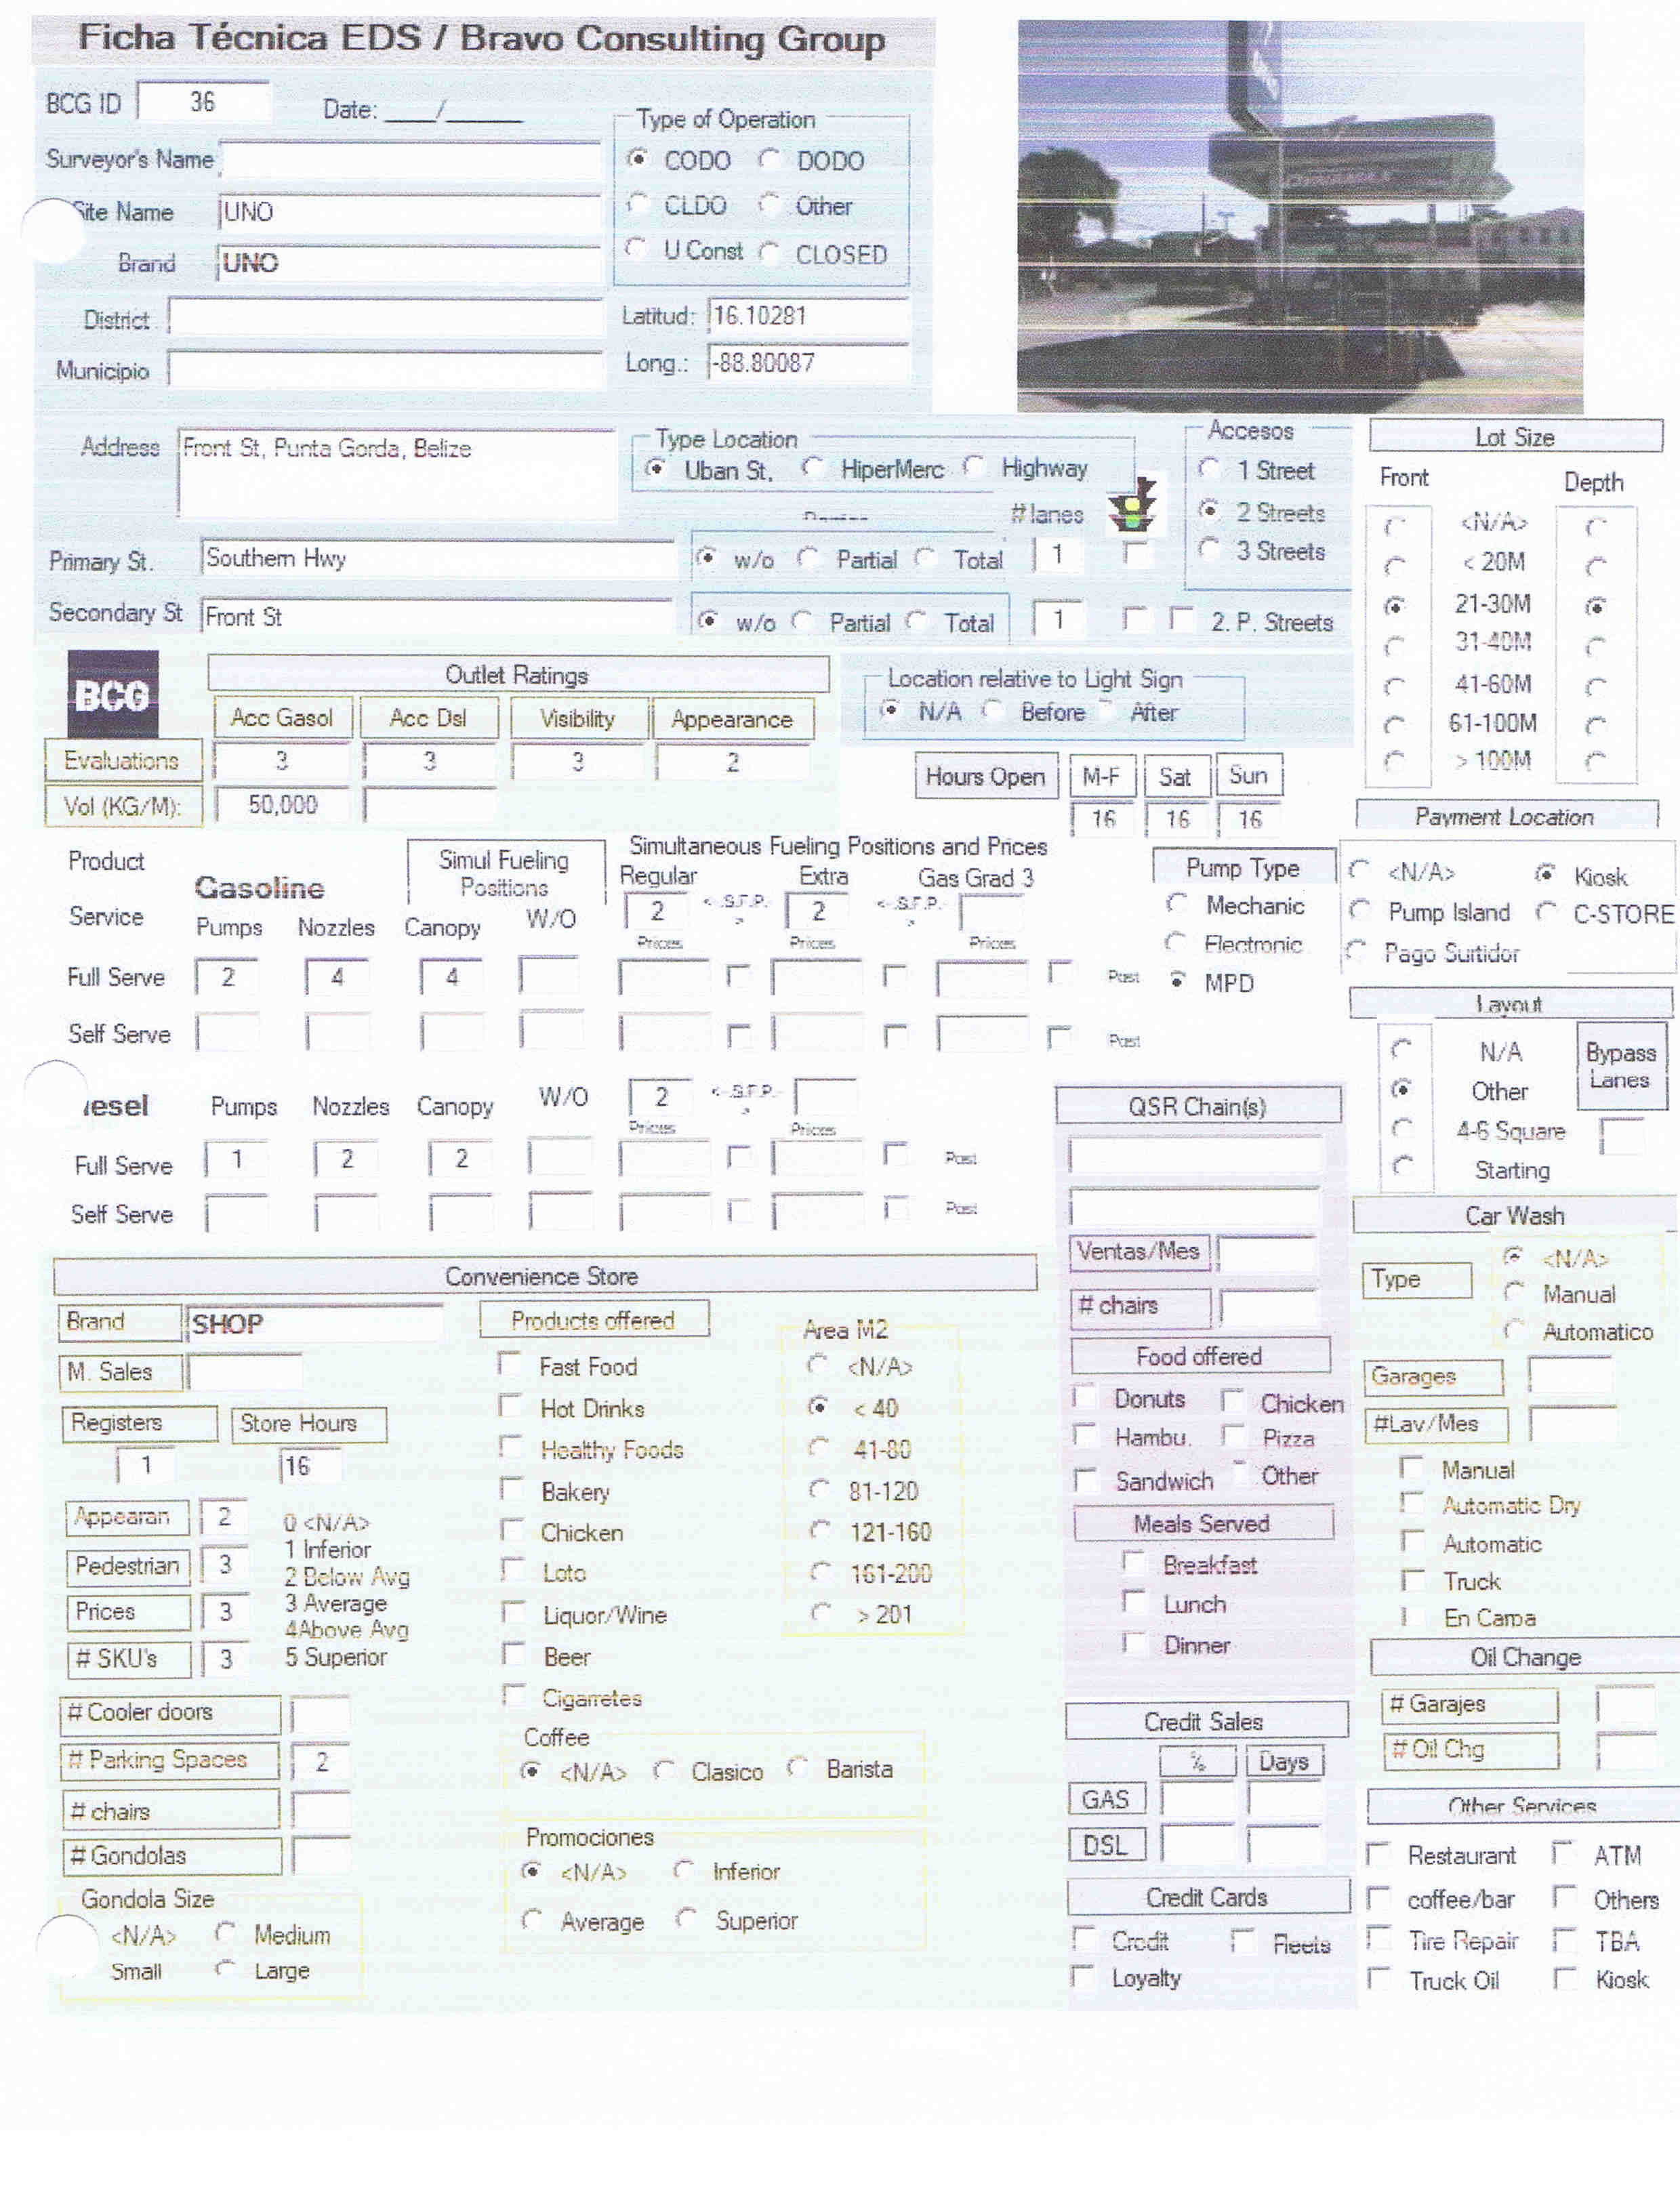Check the Hot Drinks box

(x=510, y=1406)
